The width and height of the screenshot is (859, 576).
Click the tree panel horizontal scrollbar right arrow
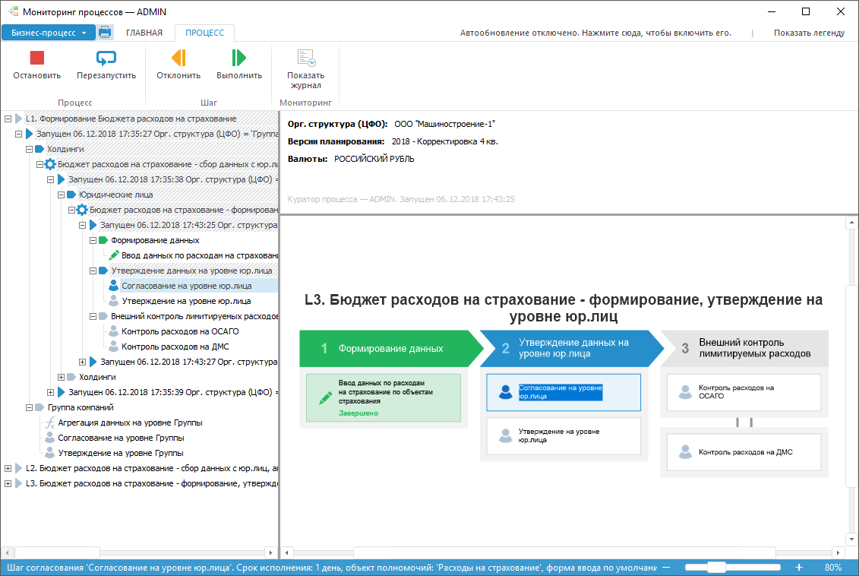click(x=270, y=552)
